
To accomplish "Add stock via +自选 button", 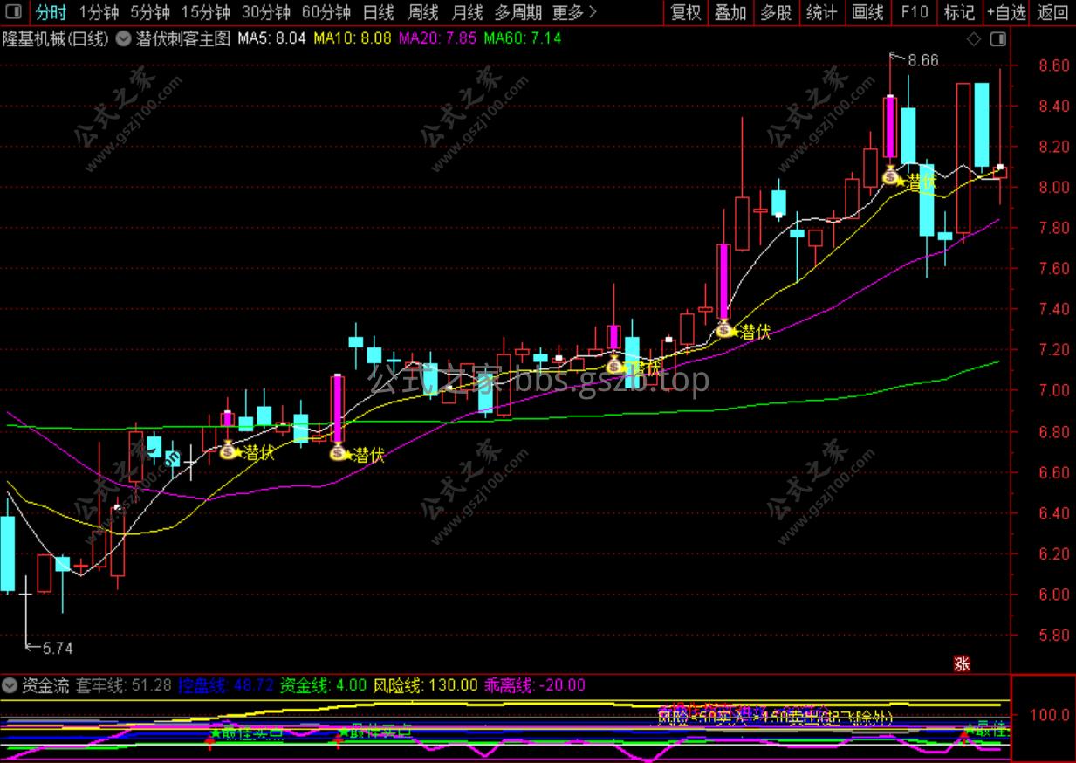I will (1007, 12).
